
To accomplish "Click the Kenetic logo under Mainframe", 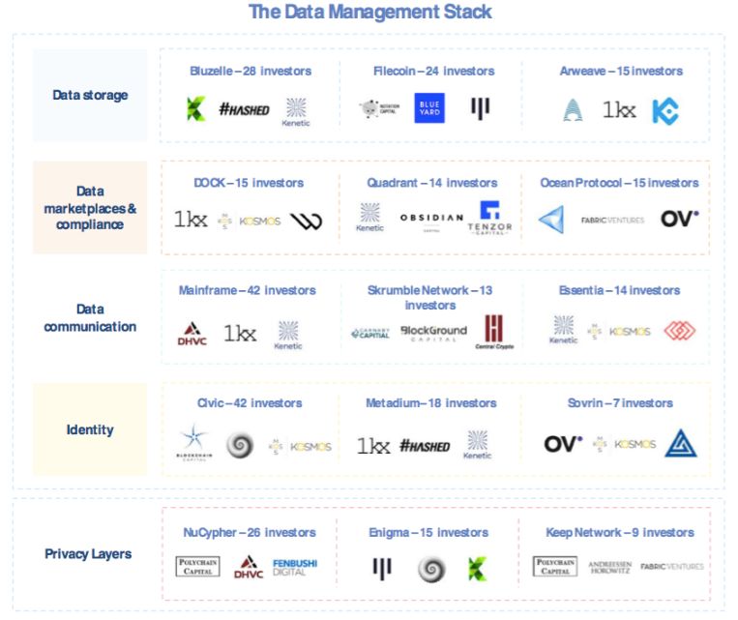I will click(288, 336).
